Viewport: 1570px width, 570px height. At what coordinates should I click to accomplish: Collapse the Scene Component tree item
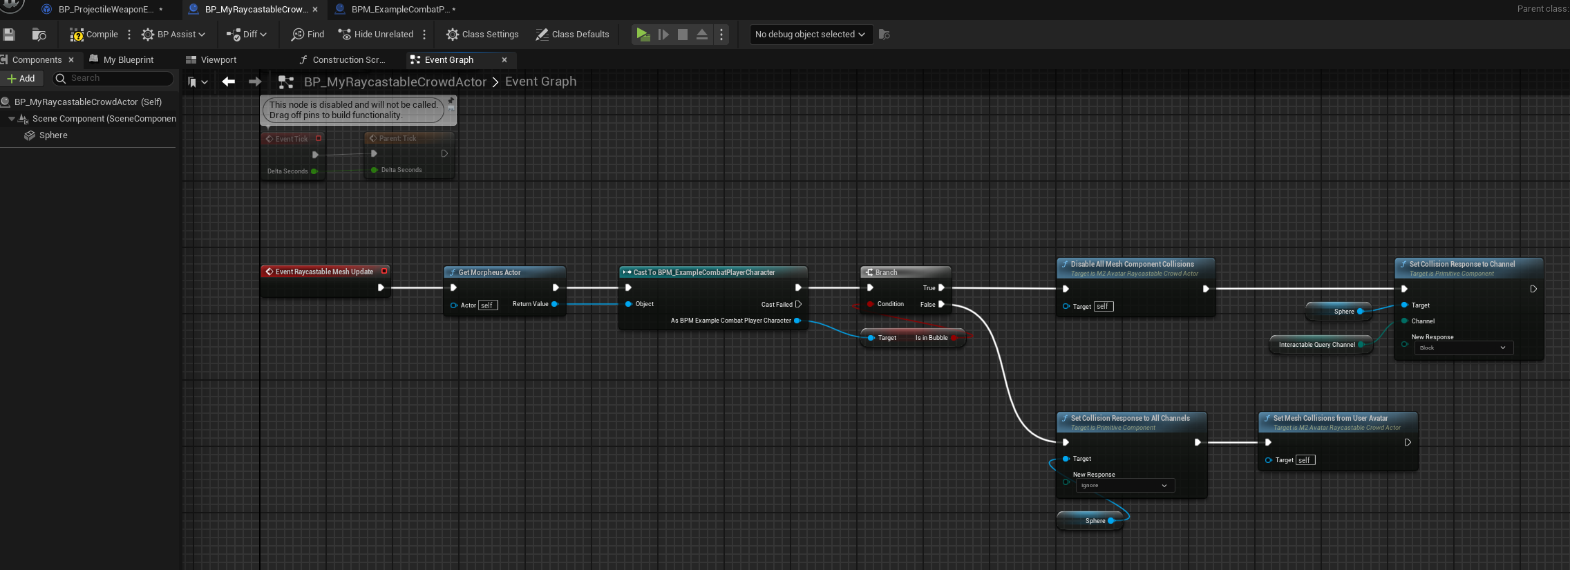[x=12, y=119]
